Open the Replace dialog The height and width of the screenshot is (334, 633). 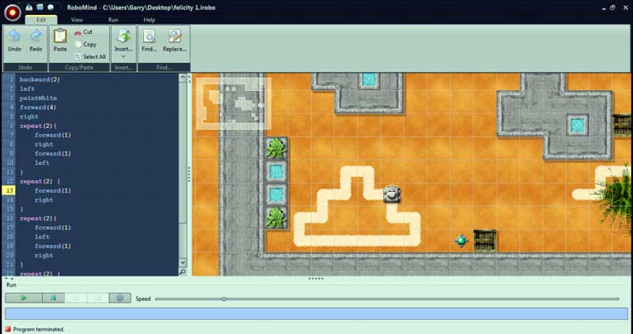[174, 39]
